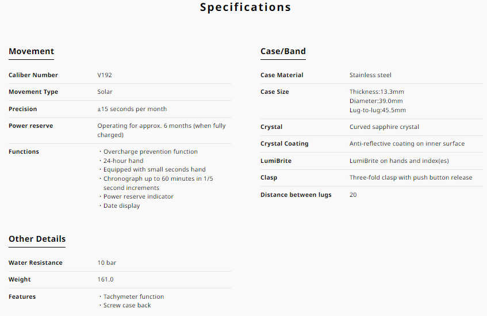
Task: Click the Curved sapphire crystal text
Action: point(384,127)
